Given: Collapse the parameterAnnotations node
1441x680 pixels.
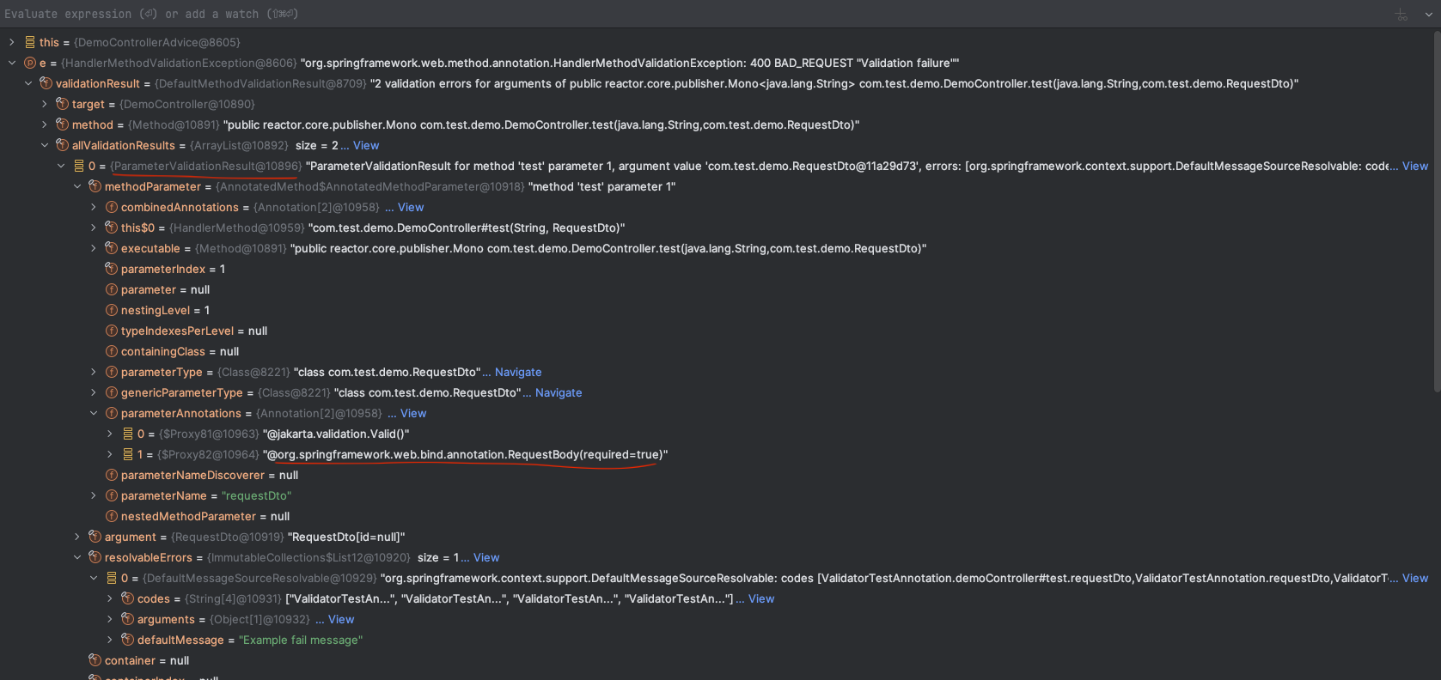Looking at the screenshot, I should coord(94,413).
